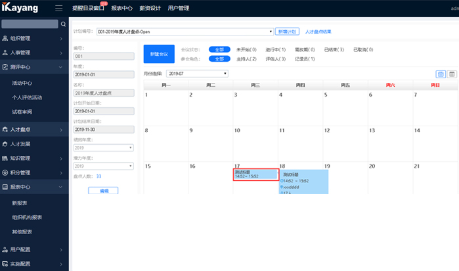Click the 积分管理 sidebar icon
Viewport: 459px width, 271px height.
click(6, 172)
